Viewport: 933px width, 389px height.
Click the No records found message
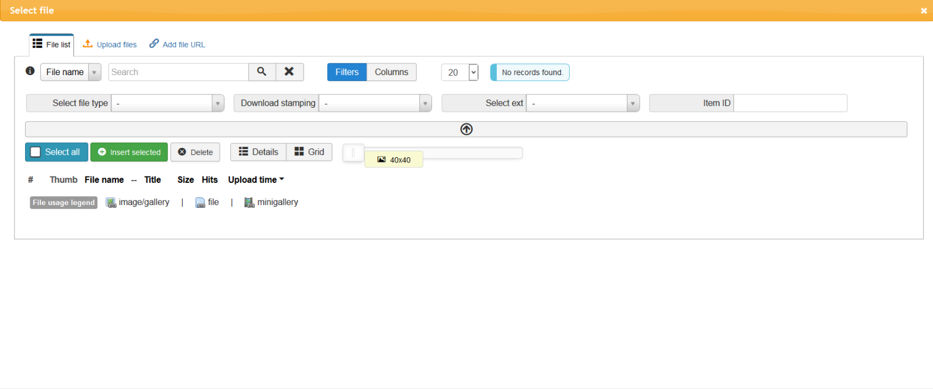click(530, 72)
